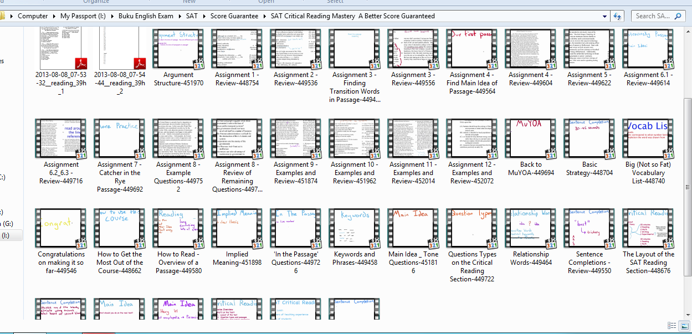Click file name Implied Meaning-451898
The height and width of the screenshot is (334, 692).
(x=237, y=259)
